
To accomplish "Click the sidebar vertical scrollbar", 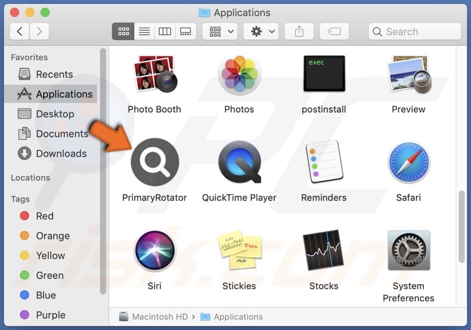I will 103,171.
